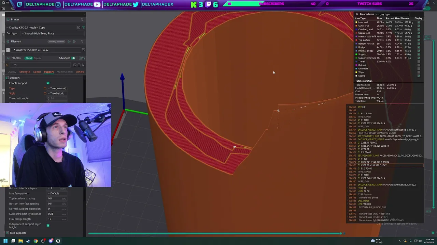
Task: Open the filament preset dropdown
Action: pyautogui.click(x=46, y=50)
